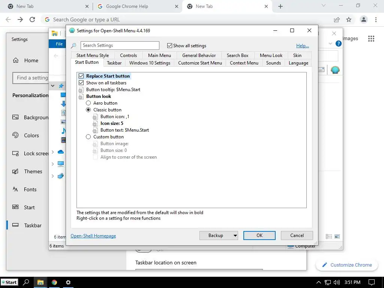This screenshot has width=384, height=288.
Task: Switch to the Windows 10 Settings tab
Action: coord(150,63)
